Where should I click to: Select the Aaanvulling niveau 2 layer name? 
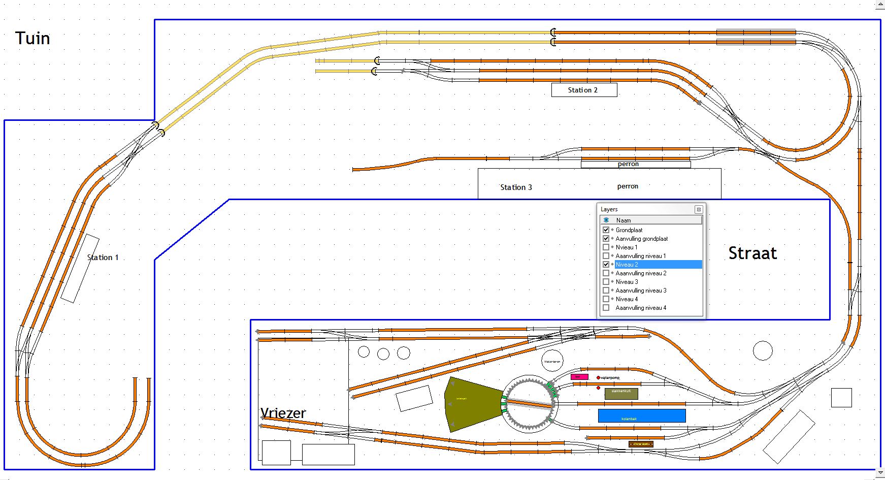click(x=641, y=273)
